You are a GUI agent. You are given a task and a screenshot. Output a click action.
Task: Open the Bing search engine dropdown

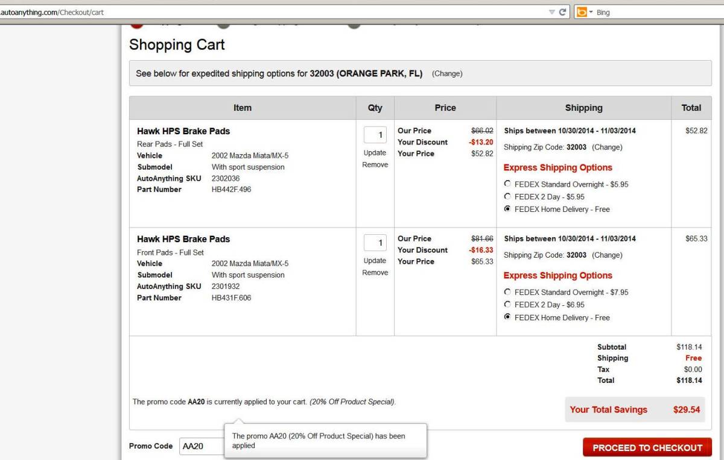[x=585, y=12]
